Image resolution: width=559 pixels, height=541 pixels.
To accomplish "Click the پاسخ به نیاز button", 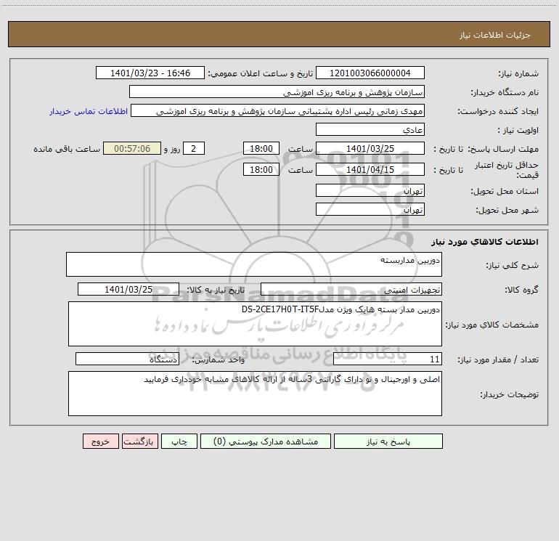I will (388, 441).
